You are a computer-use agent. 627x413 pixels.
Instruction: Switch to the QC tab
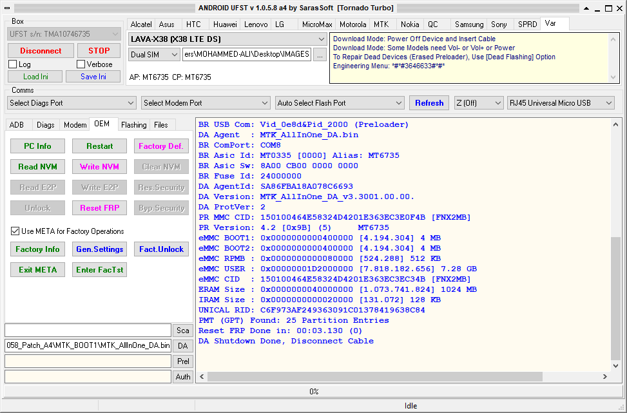pyautogui.click(x=433, y=24)
